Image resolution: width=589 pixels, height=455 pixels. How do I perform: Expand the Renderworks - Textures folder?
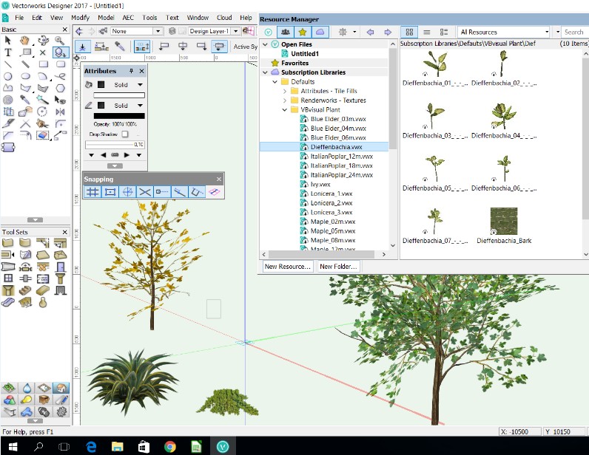point(285,100)
